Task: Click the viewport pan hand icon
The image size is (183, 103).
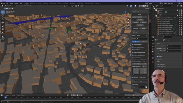Action: 128,22
